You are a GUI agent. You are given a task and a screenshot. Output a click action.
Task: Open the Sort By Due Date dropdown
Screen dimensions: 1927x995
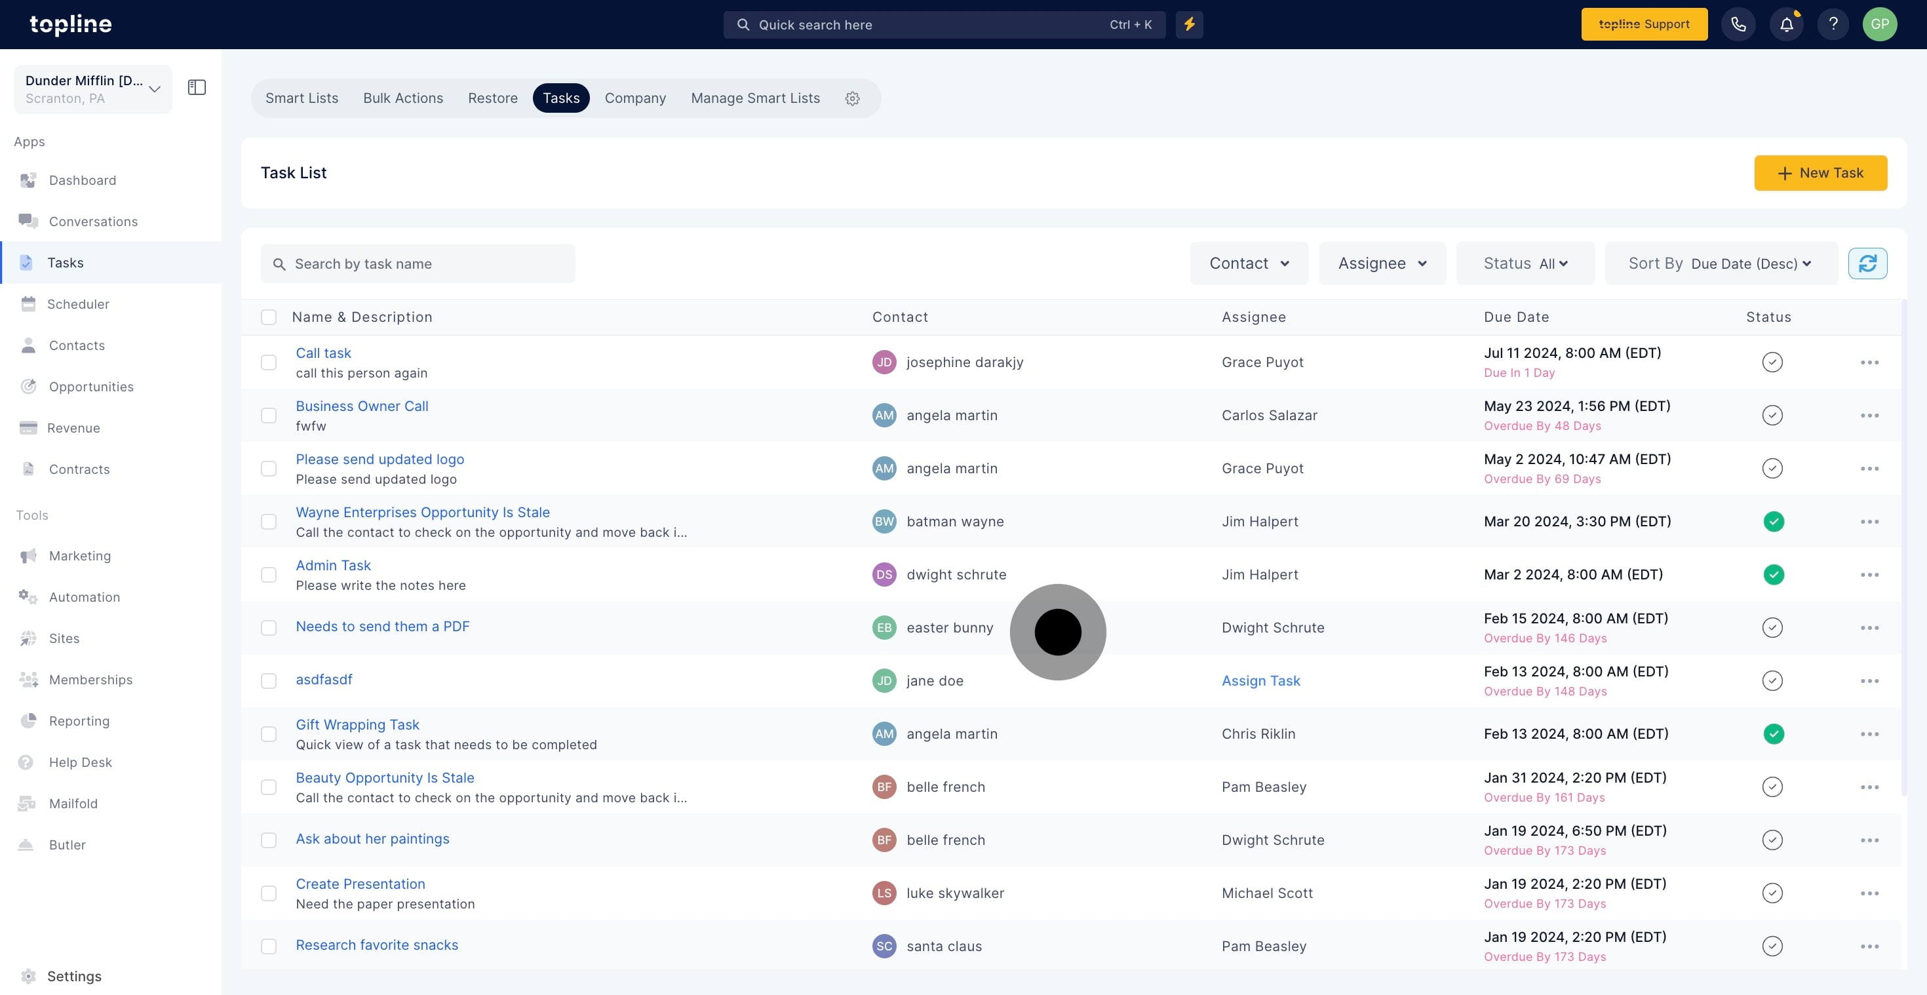point(1721,263)
